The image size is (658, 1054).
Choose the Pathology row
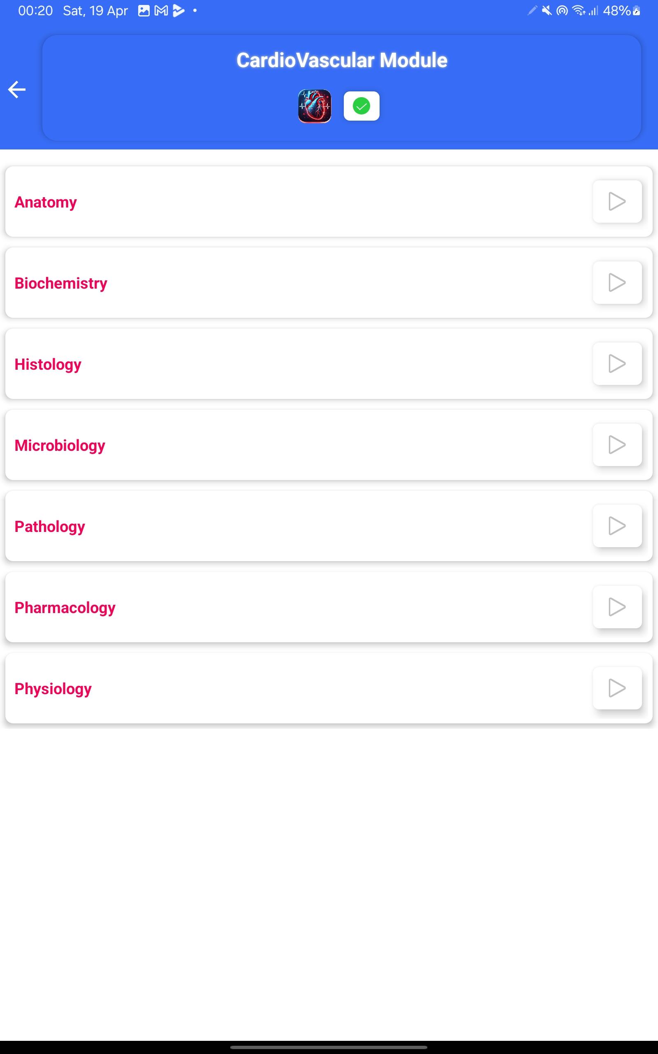329,526
